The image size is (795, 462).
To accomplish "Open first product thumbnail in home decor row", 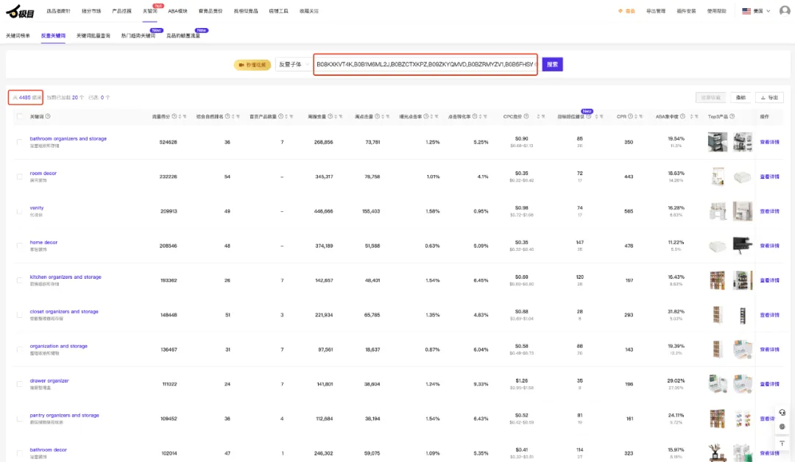I will pos(718,246).
